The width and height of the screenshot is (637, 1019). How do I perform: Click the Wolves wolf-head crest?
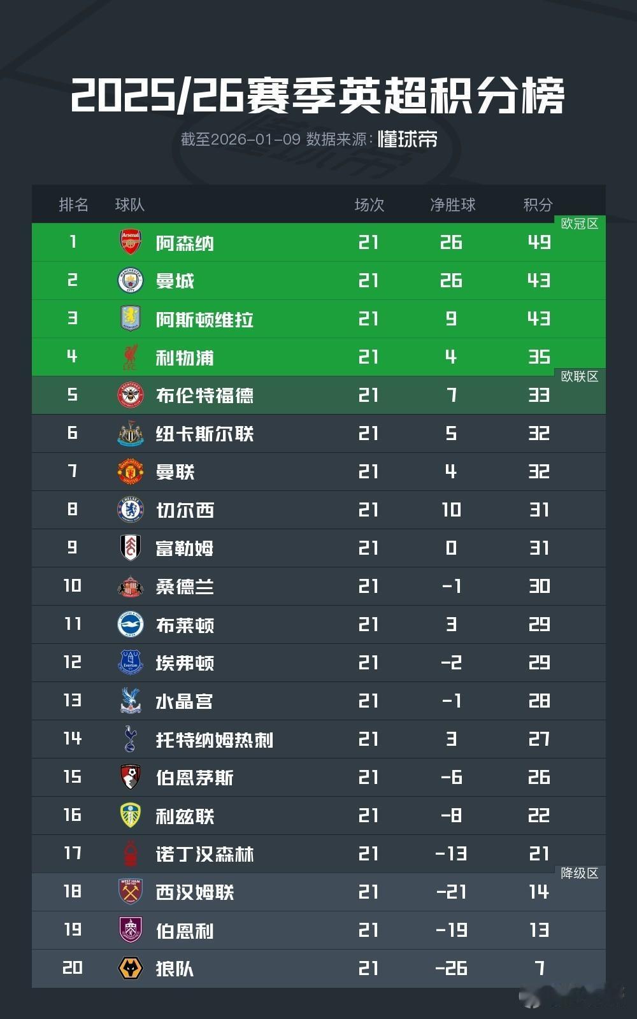coord(131,968)
